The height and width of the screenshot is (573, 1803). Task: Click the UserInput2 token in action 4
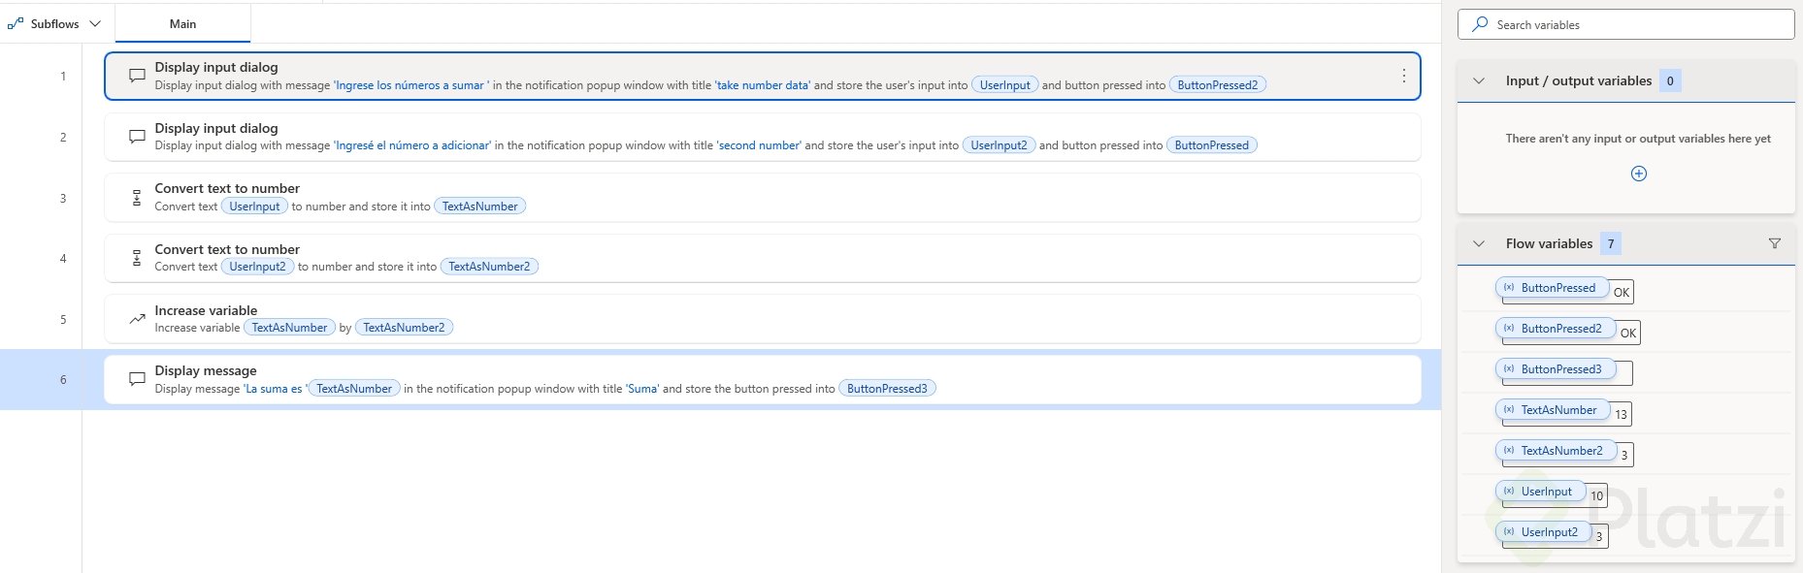coord(257,267)
